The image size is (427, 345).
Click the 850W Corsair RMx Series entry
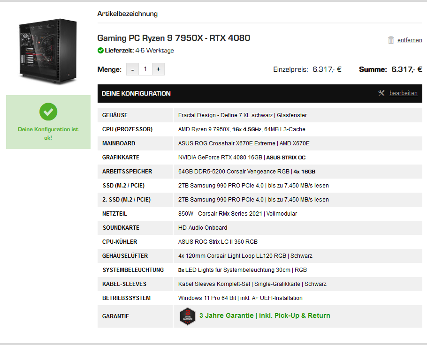[x=237, y=214]
